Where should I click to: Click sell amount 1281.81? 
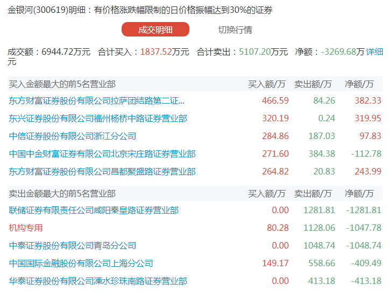click(x=319, y=210)
